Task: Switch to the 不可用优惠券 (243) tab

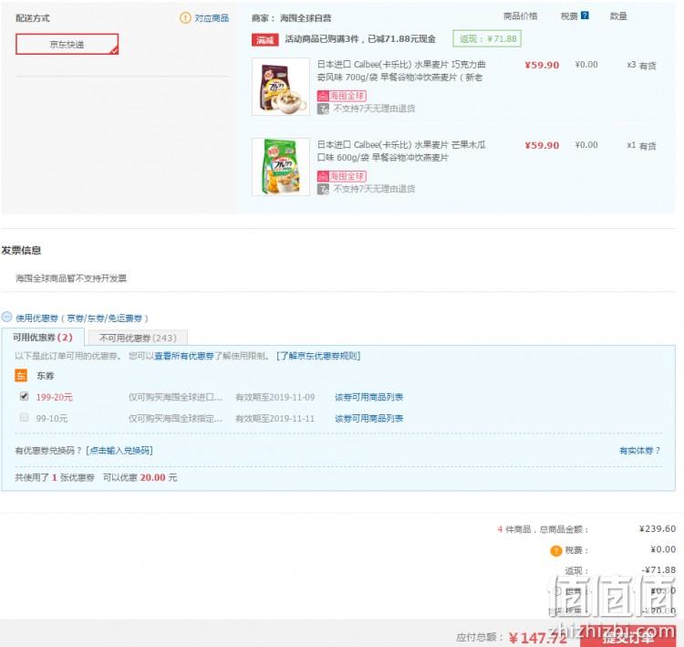Action: pyautogui.click(x=138, y=338)
